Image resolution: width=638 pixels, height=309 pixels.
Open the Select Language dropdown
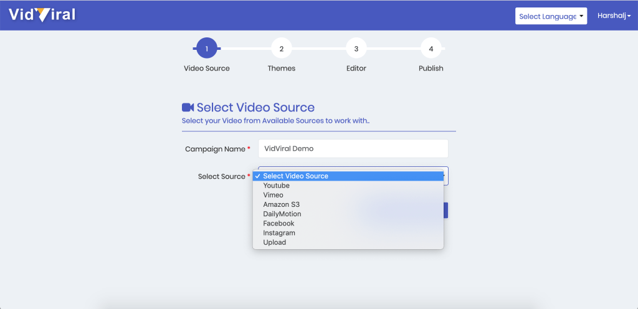(x=551, y=16)
